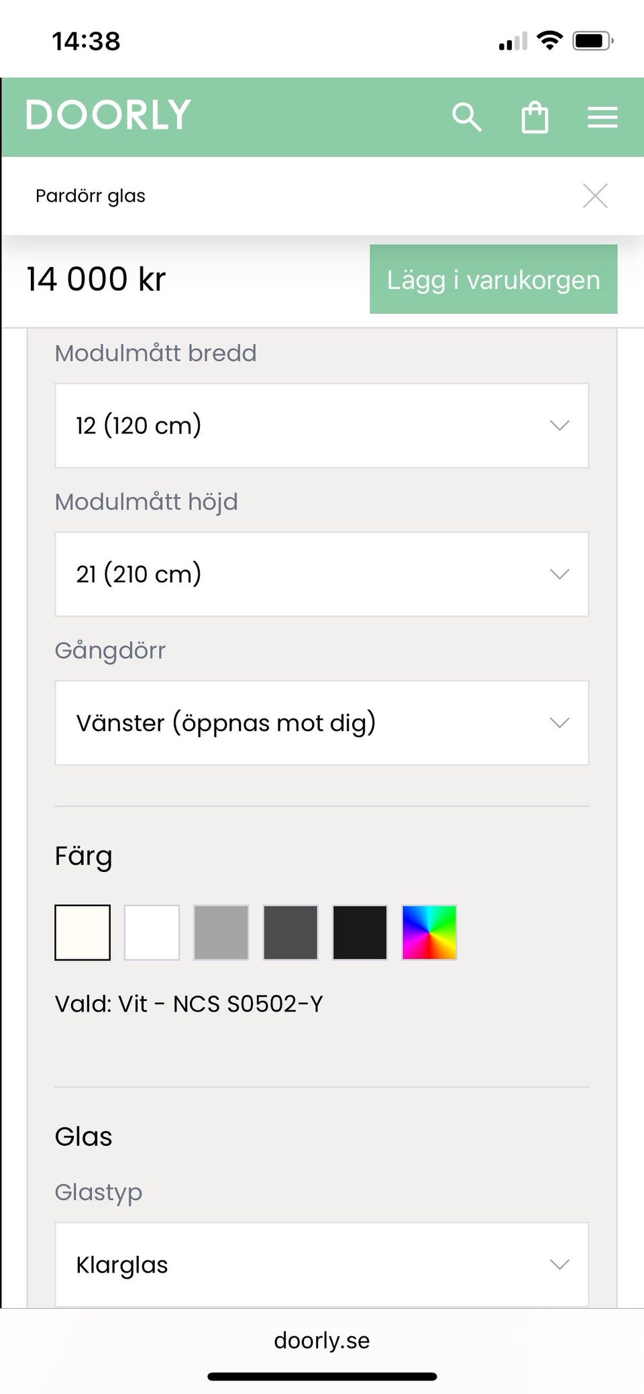The image size is (644, 1394).
Task: Tap the doorly.se address bar
Action: tap(321, 1340)
